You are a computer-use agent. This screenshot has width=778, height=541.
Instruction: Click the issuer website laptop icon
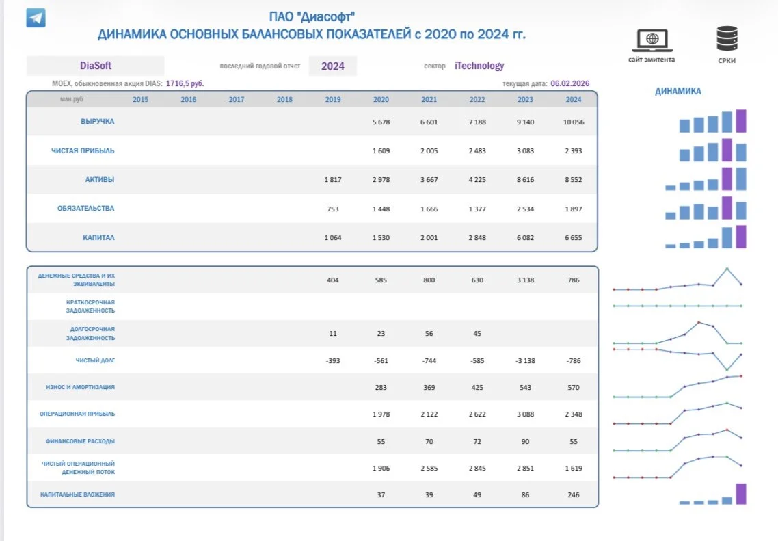click(x=652, y=40)
